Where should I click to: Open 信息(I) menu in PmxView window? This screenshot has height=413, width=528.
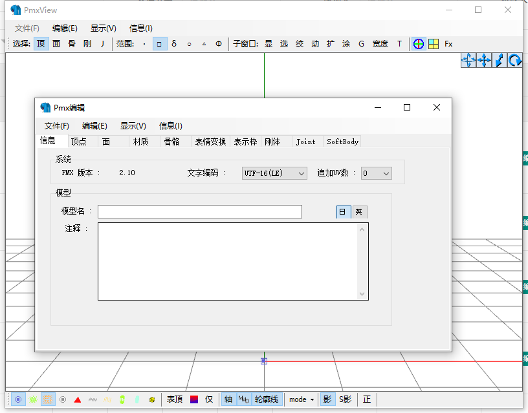(141, 28)
